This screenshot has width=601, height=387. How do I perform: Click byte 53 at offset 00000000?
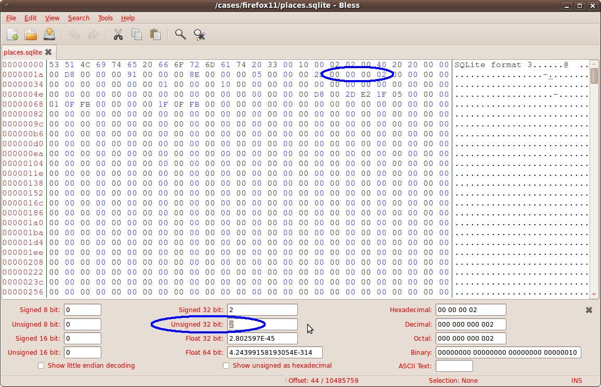[54, 65]
